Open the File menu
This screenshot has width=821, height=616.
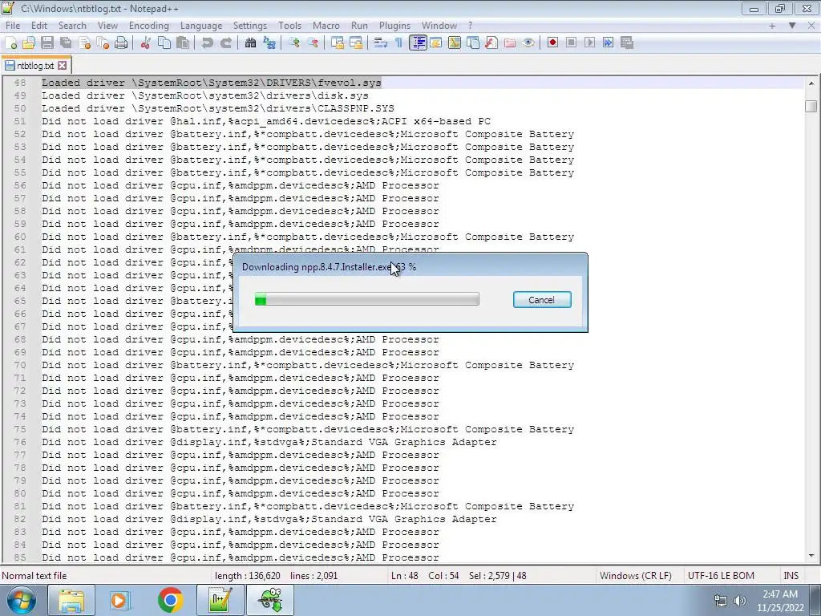point(13,26)
